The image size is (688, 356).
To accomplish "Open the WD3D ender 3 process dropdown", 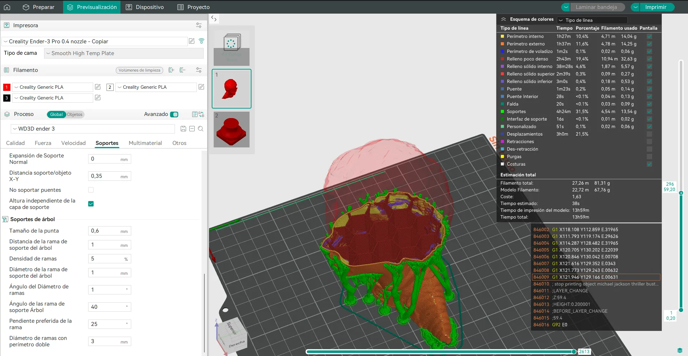I will pos(93,129).
